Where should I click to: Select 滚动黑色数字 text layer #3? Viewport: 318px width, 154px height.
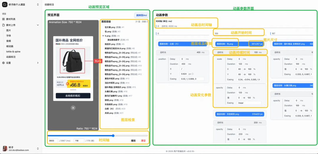[118, 40]
